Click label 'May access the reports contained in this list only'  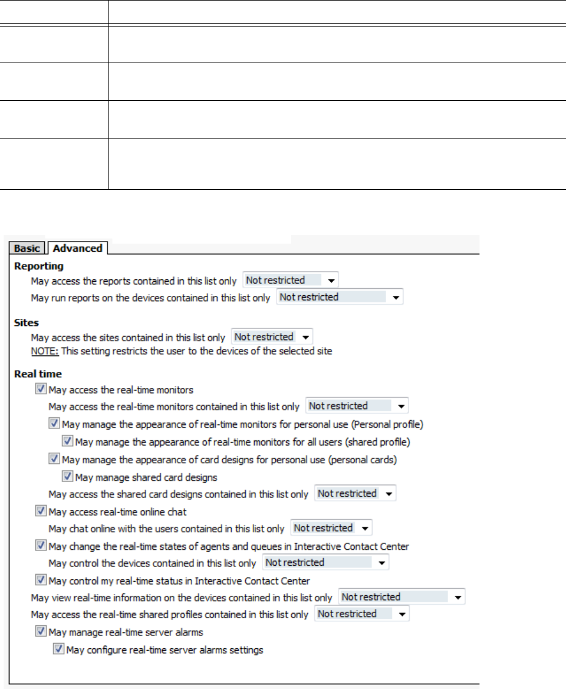pyautogui.click(x=134, y=281)
